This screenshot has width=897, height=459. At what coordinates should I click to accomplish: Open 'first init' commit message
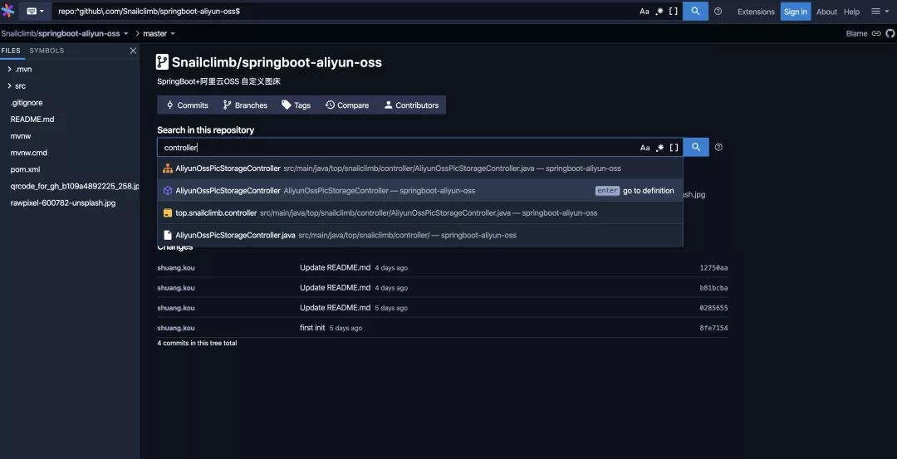[x=312, y=328]
